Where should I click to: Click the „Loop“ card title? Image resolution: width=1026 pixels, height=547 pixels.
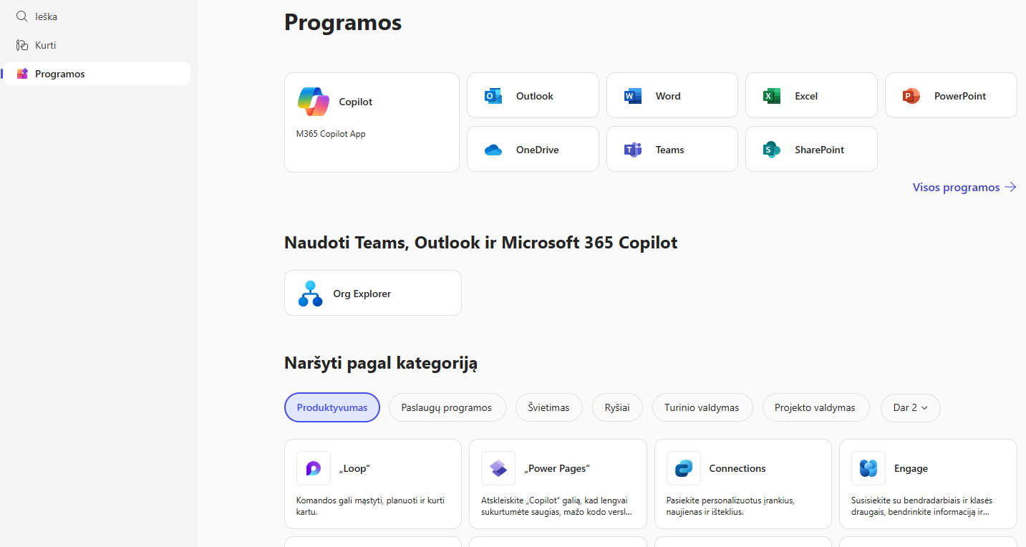pos(354,468)
